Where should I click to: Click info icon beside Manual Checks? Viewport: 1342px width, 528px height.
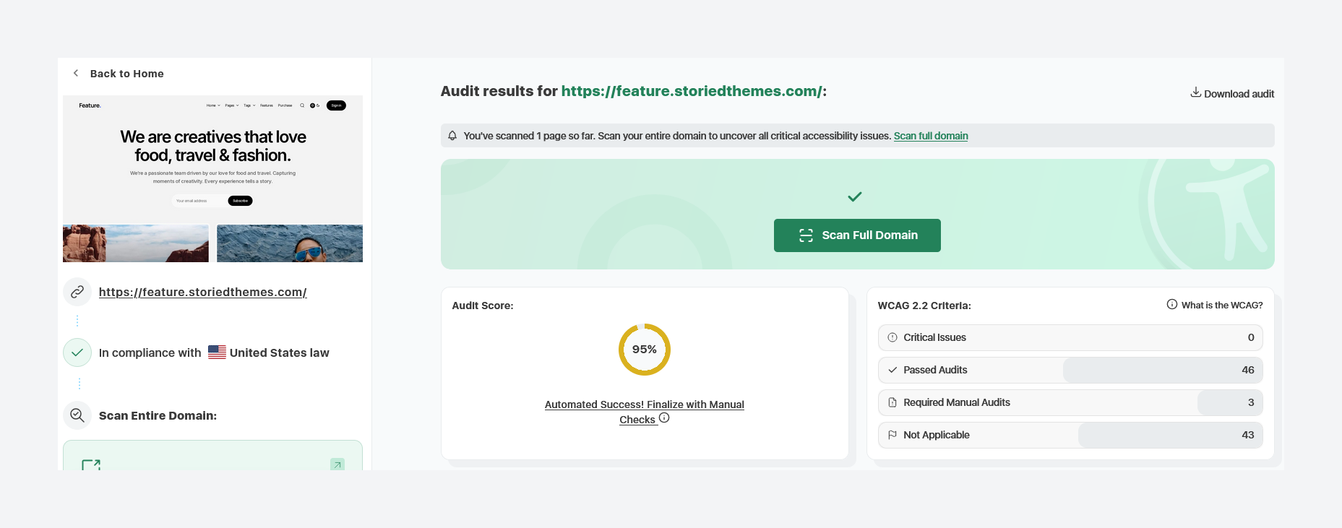point(664,418)
